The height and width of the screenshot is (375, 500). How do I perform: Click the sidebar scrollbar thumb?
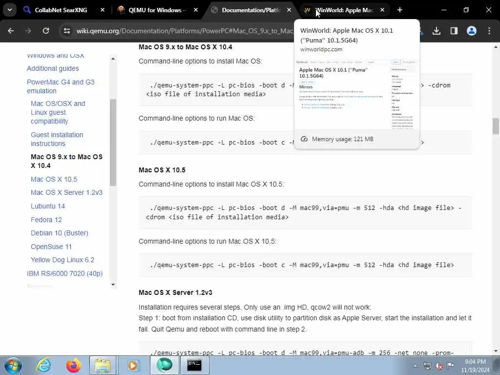point(113,142)
